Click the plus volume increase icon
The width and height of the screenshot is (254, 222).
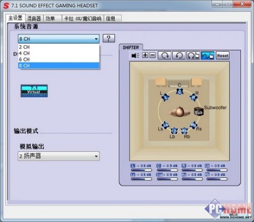click(145, 55)
